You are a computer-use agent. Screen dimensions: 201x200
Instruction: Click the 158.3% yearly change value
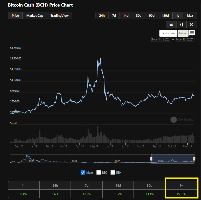181,194
